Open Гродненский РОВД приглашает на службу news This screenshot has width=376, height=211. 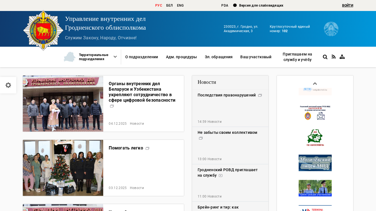(228, 173)
